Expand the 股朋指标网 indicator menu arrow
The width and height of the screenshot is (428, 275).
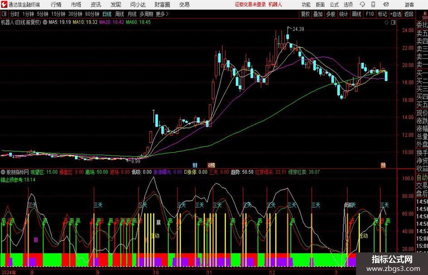[x=3, y=172]
